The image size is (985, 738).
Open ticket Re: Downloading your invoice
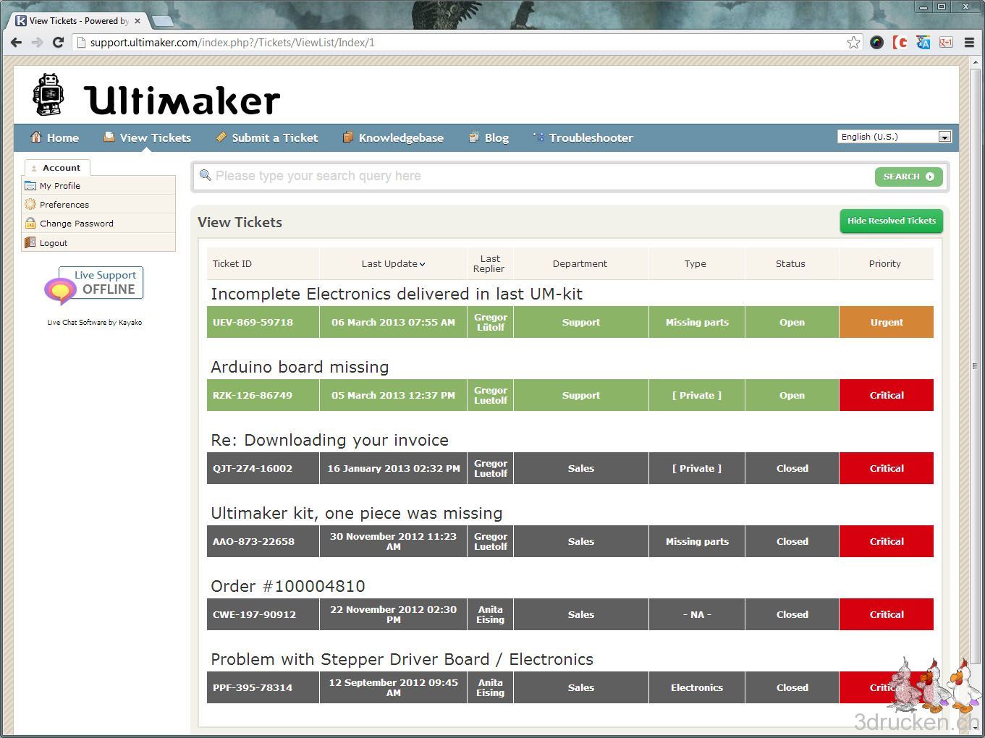329,440
